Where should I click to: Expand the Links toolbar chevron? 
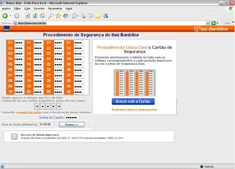click(x=233, y=22)
